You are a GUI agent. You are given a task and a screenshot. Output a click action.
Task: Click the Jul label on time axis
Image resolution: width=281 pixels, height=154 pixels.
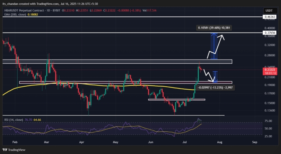[184, 141]
